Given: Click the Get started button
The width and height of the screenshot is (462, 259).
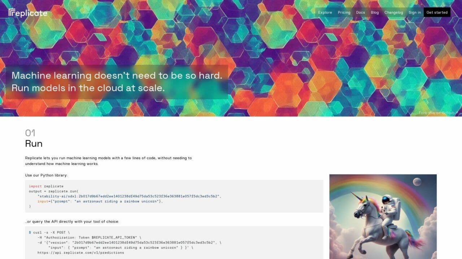Looking at the screenshot, I should tap(437, 12).
